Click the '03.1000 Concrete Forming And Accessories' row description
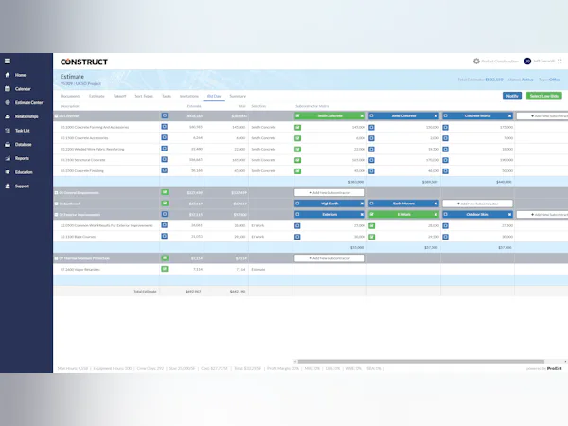This screenshot has width=568, height=426. click(x=95, y=127)
